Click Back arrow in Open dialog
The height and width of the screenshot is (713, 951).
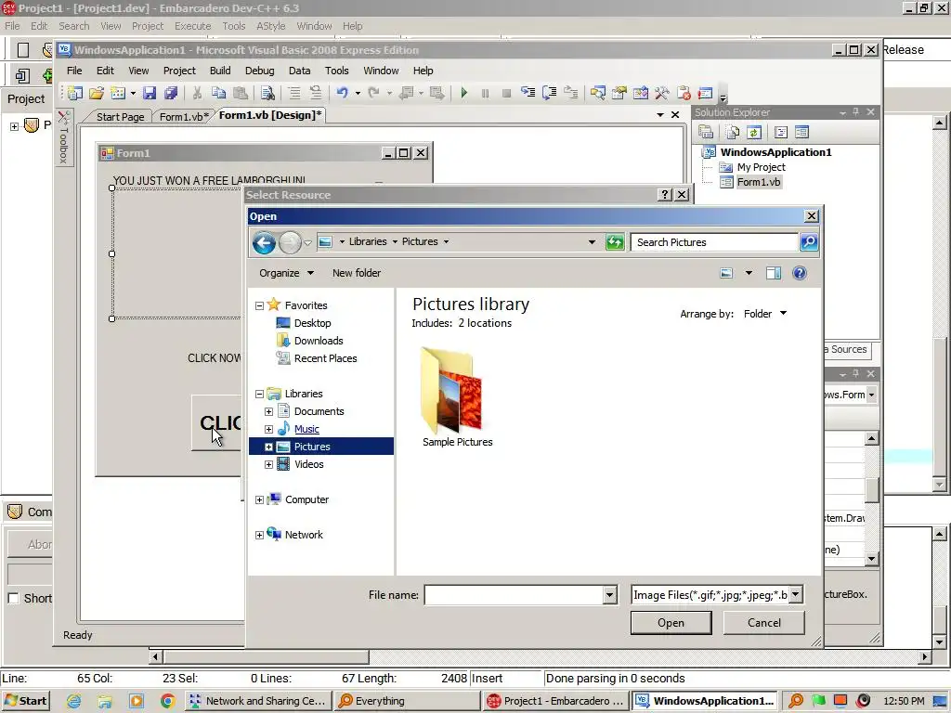pos(264,242)
